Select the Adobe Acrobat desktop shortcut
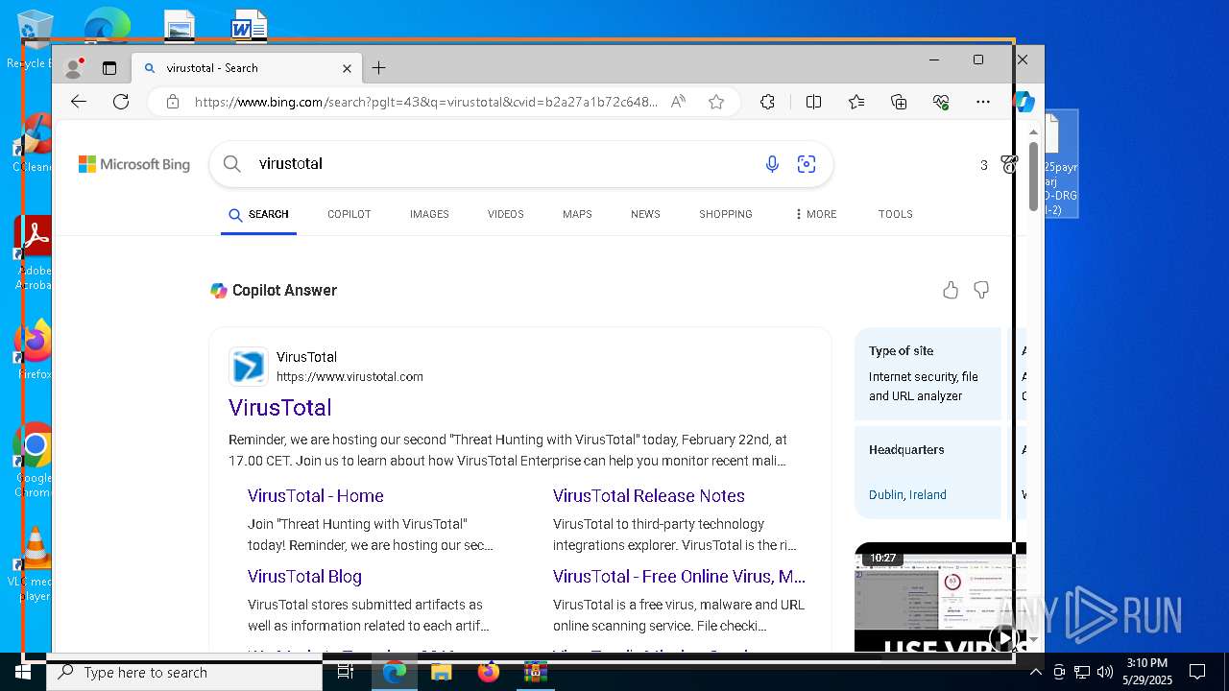 tap(35, 253)
